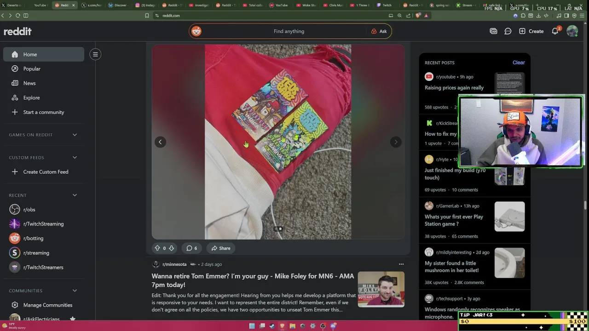Open 'Raising prices again really' post
The image size is (589, 331).
(454, 88)
